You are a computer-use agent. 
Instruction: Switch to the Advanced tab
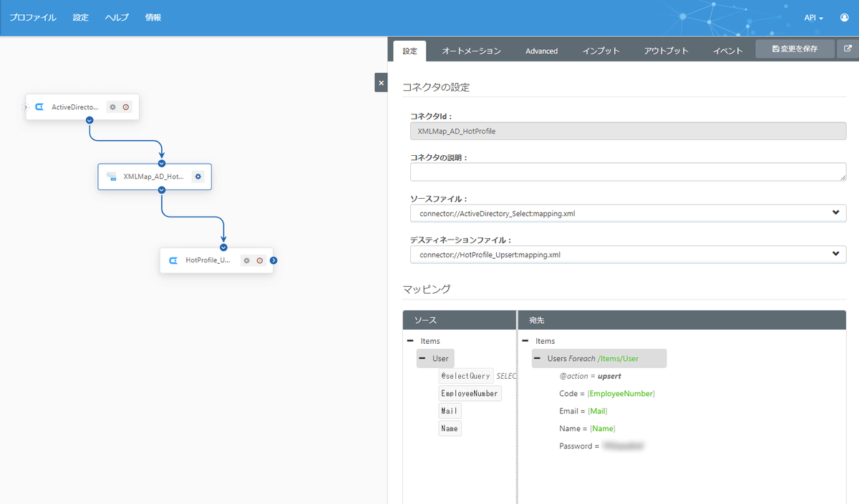coord(542,51)
